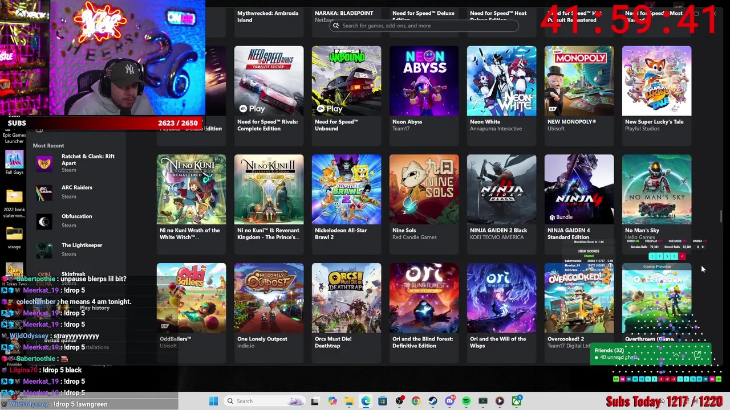This screenshot has height=410, width=730.
Task: Open the visage desktop folder
Action: click(14, 238)
